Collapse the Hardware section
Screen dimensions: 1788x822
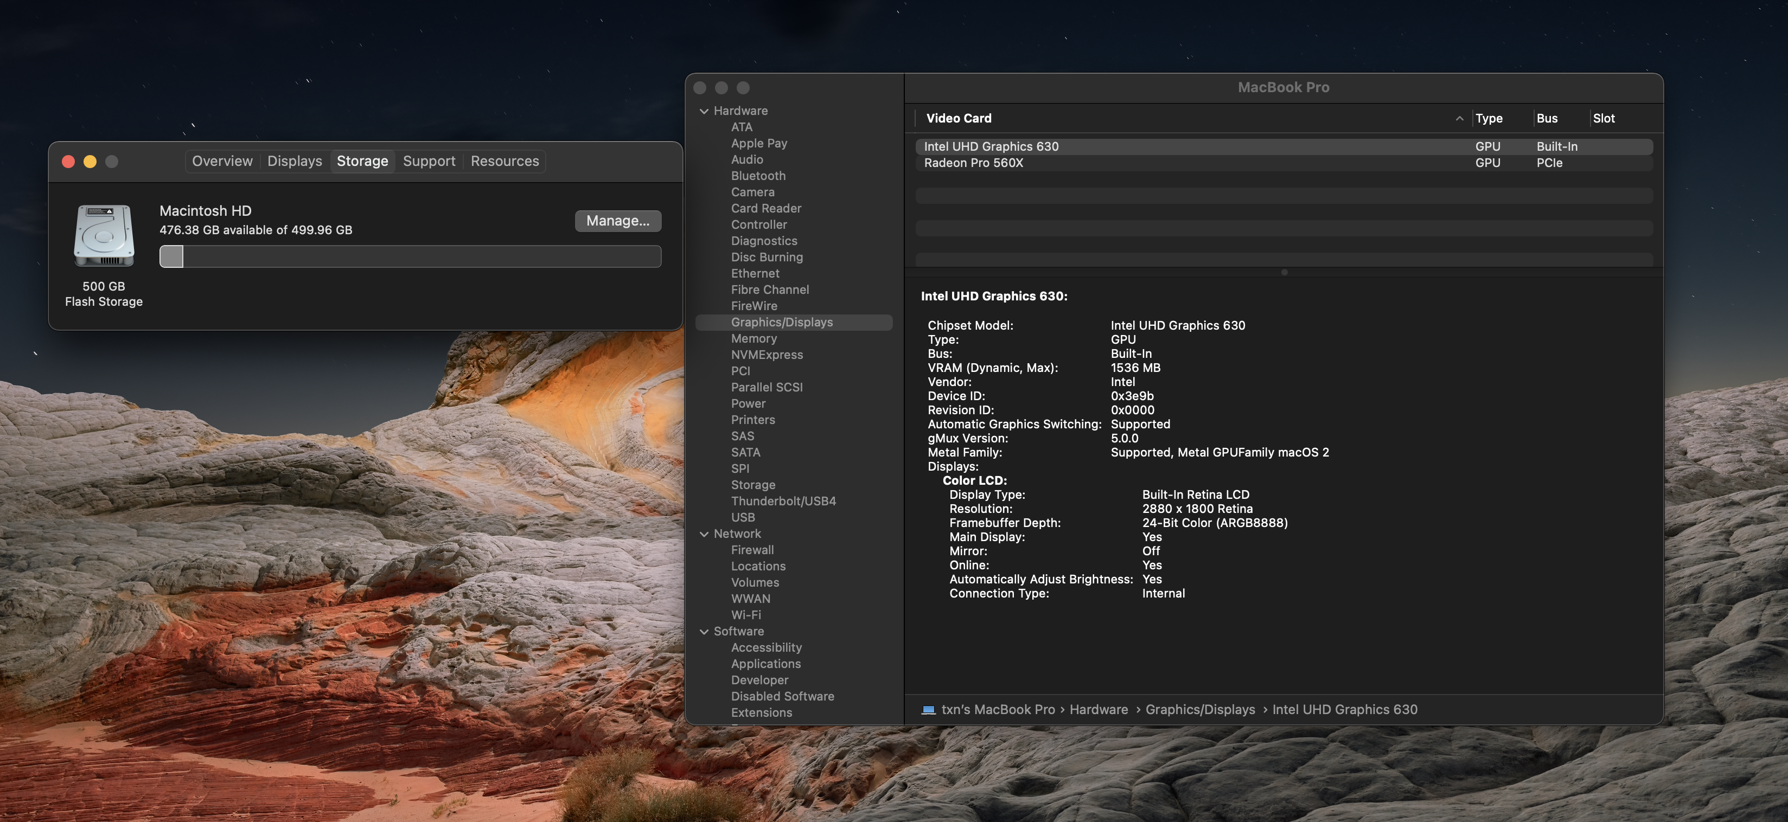[x=704, y=111]
